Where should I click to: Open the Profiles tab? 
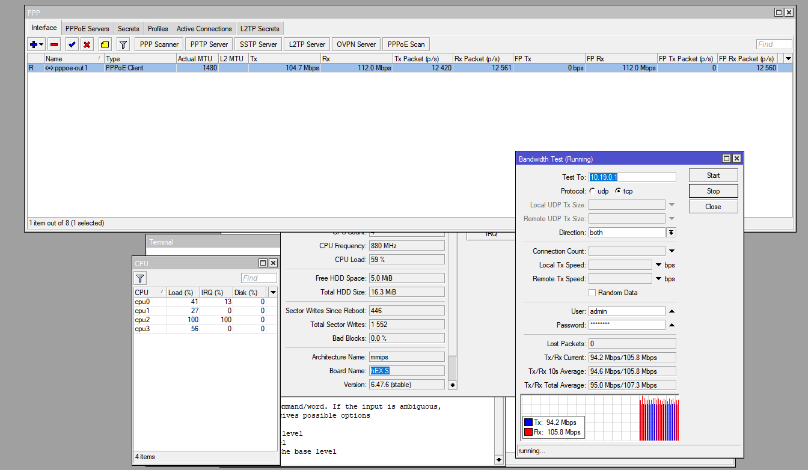pyautogui.click(x=158, y=29)
